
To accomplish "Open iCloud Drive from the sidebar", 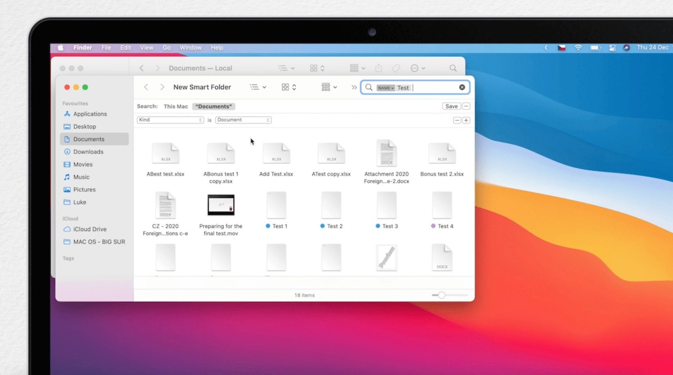I will (x=89, y=229).
